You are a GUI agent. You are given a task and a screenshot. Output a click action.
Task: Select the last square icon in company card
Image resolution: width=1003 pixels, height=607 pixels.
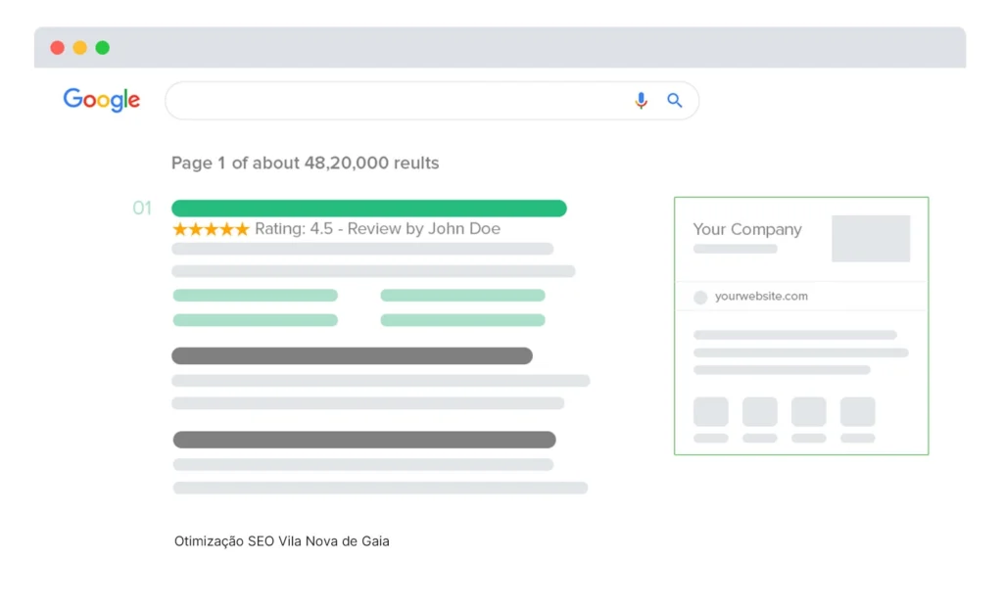click(x=857, y=411)
